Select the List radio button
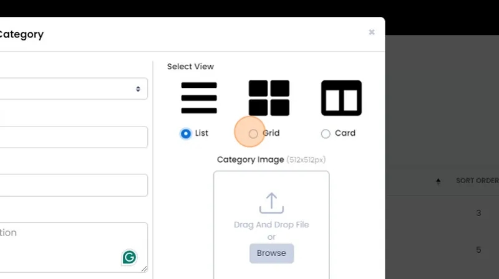This screenshot has width=499, height=279. pos(185,133)
